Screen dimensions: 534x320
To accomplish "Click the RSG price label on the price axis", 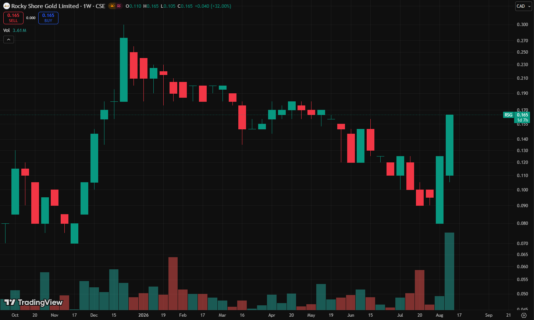I will click(509, 115).
